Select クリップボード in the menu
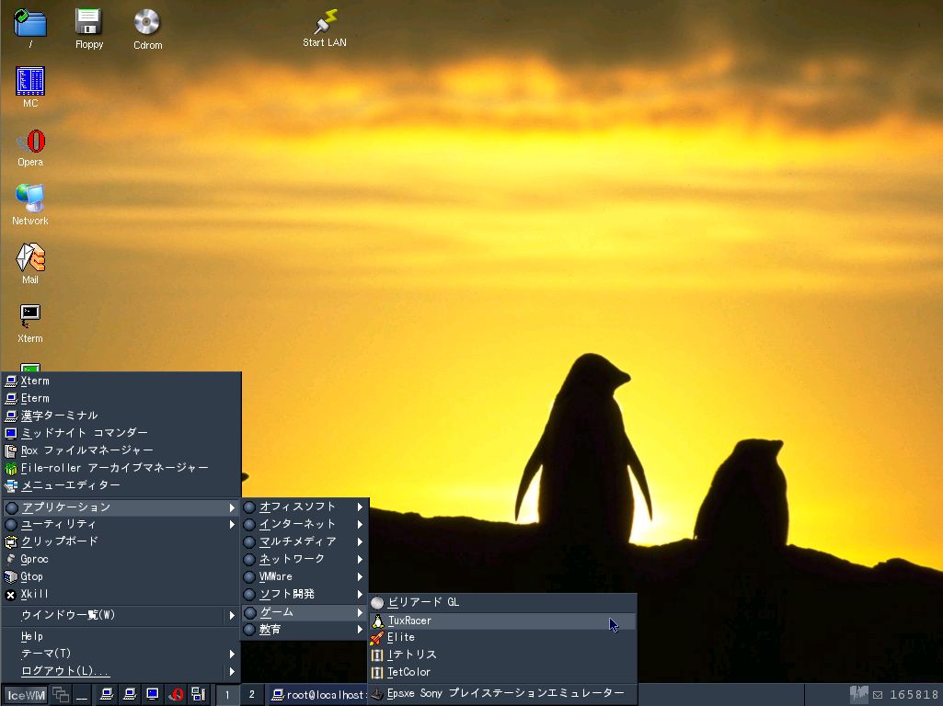Screen dimensions: 943x706 point(121,542)
